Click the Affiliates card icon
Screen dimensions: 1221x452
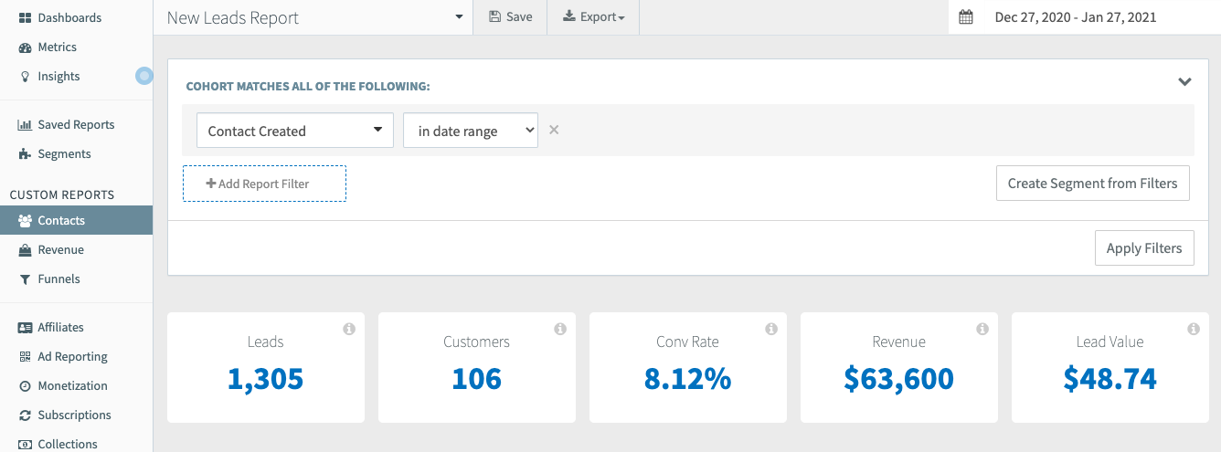coord(25,328)
